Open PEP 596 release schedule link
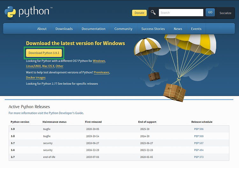Image resolution: width=239 pixels, height=193 pixels. click(199, 129)
